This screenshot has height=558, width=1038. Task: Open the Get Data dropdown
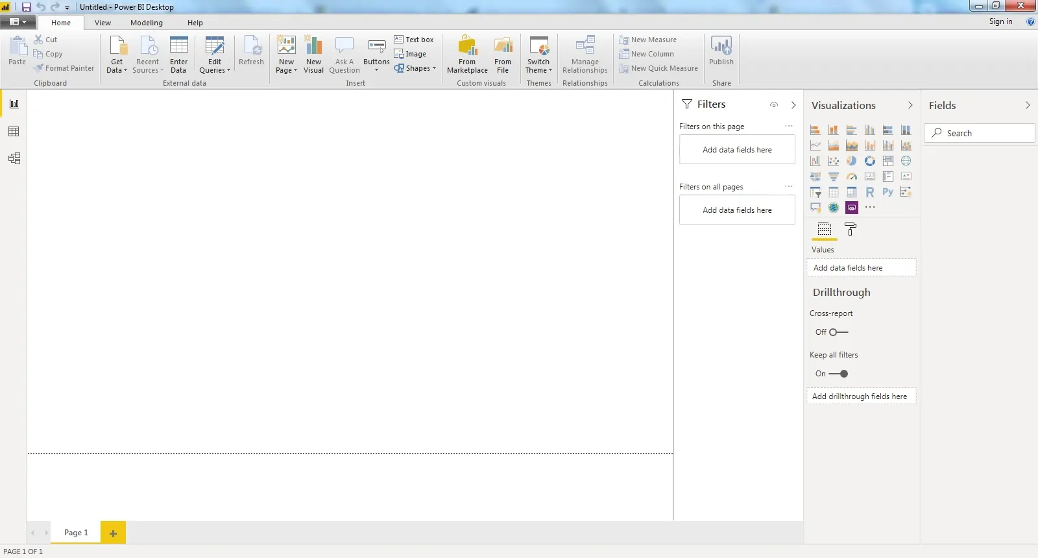(x=117, y=55)
